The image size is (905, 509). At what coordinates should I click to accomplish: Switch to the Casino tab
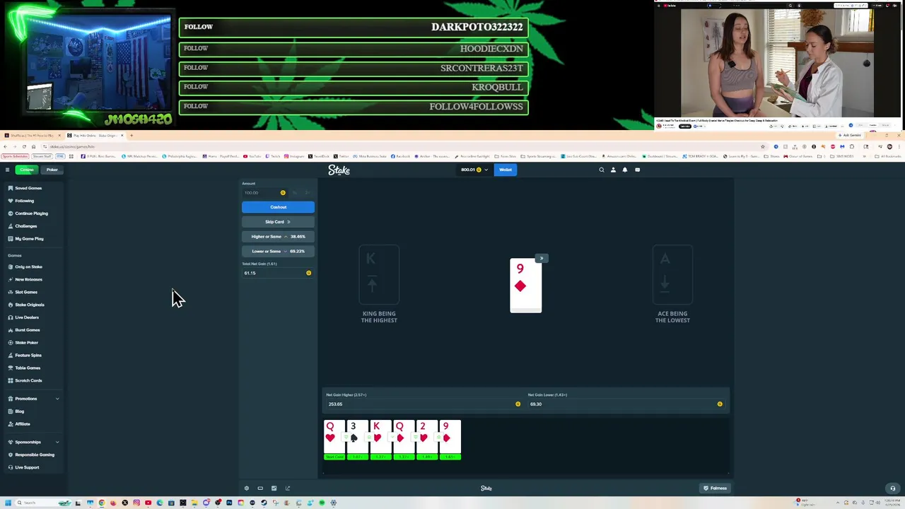tap(27, 170)
